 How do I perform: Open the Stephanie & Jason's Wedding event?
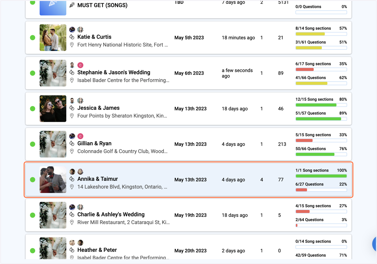(x=114, y=73)
